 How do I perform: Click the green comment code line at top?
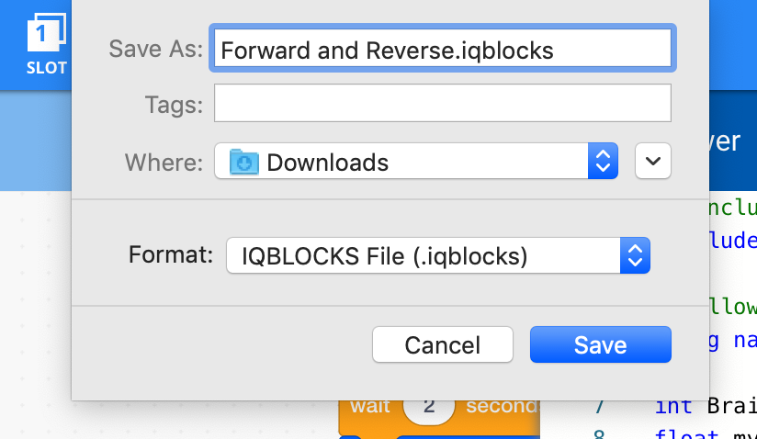point(728,205)
